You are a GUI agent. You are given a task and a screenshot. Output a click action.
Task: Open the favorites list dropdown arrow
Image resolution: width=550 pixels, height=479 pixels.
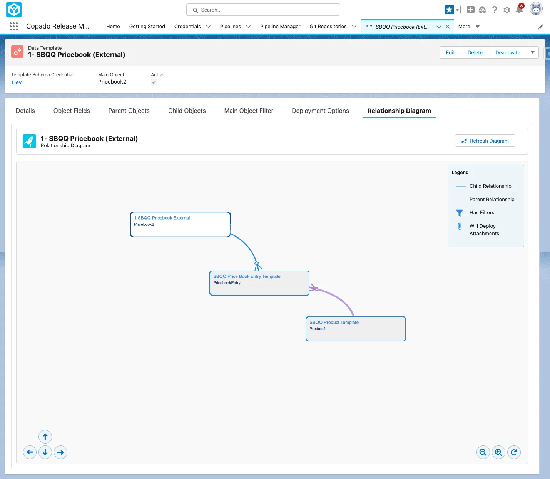pyautogui.click(x=456, y=10)
